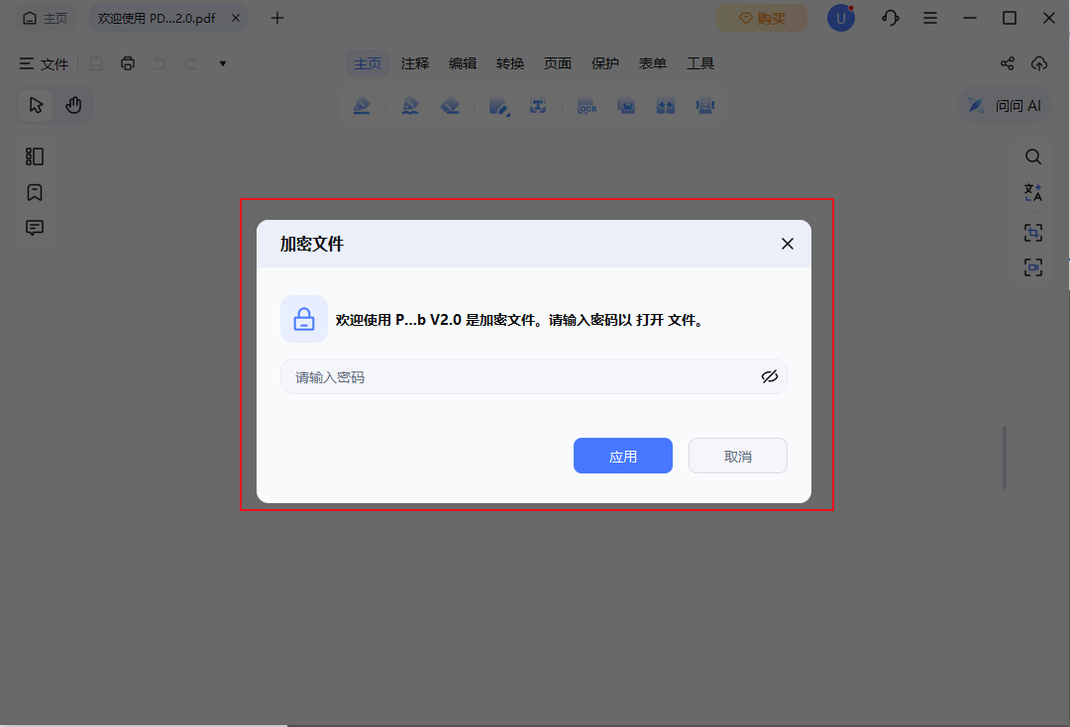Click the save icon in the quick toolbar
This screenshot has width=1070, height=727.
(96, 63)
